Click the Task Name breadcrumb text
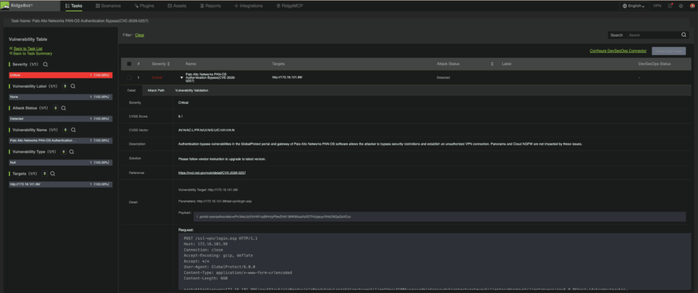This screenshot has height=293, width=698. (80, 21)
